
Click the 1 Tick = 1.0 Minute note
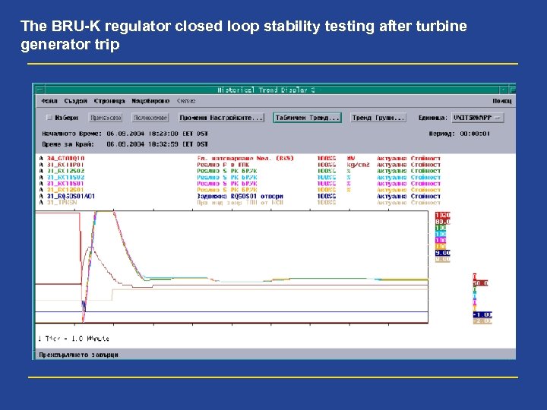(x=74, y=339)
